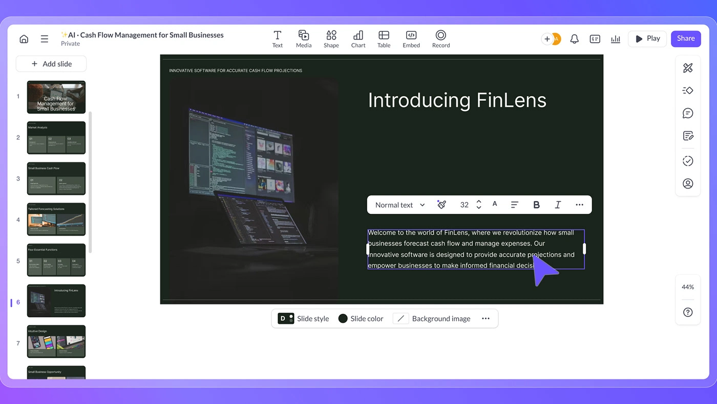Select slide 4 Tailored Forecasting Solutions

(56, 219)
